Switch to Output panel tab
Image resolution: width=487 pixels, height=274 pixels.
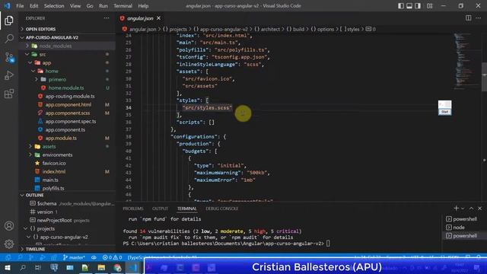[x=160, y=209]
